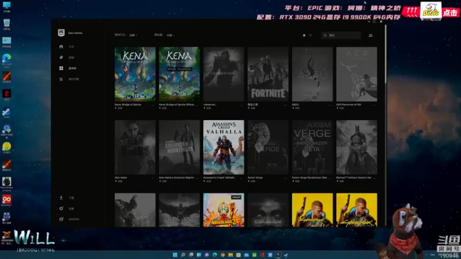Click the Kena: Bridge of Spirits title text
461x259 pixels.
[128, 105]
